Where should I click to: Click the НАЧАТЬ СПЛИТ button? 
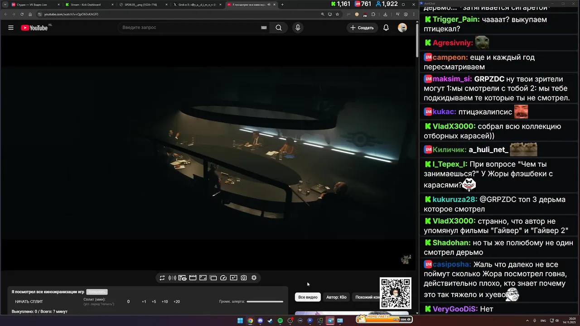click(29, 302)
